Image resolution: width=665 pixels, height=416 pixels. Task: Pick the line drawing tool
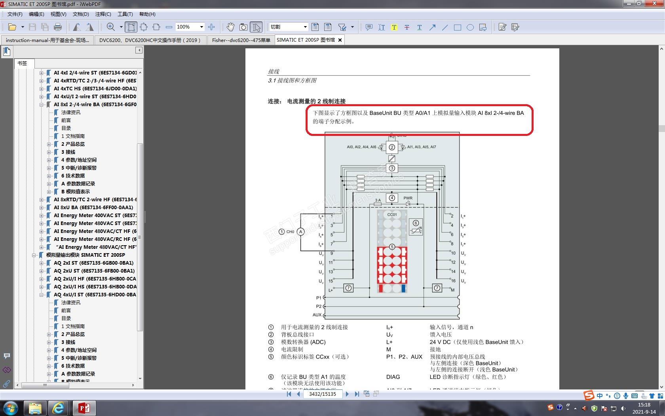pyautogui.click(x=445, y=27)
